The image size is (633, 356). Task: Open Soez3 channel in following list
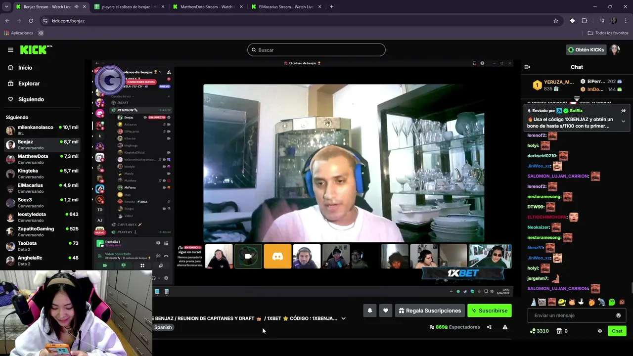coord(42,203)
